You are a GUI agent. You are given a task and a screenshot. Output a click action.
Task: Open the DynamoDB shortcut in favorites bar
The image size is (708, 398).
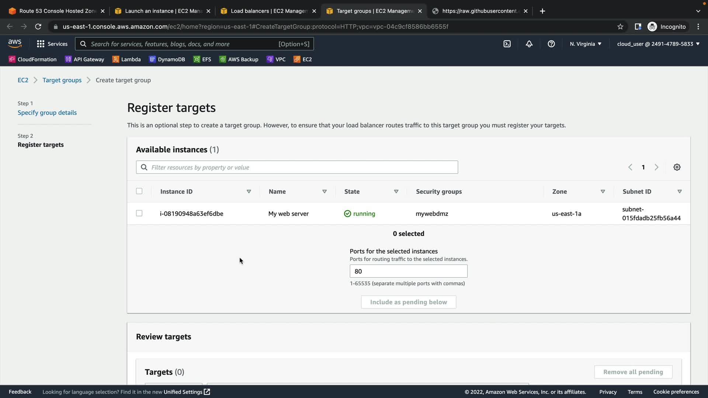(167, 59)
